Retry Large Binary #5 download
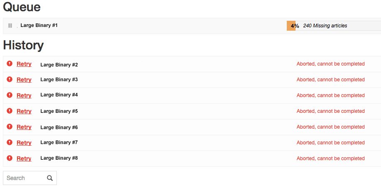This screenshot has height=190, width=381. (24, 111)
